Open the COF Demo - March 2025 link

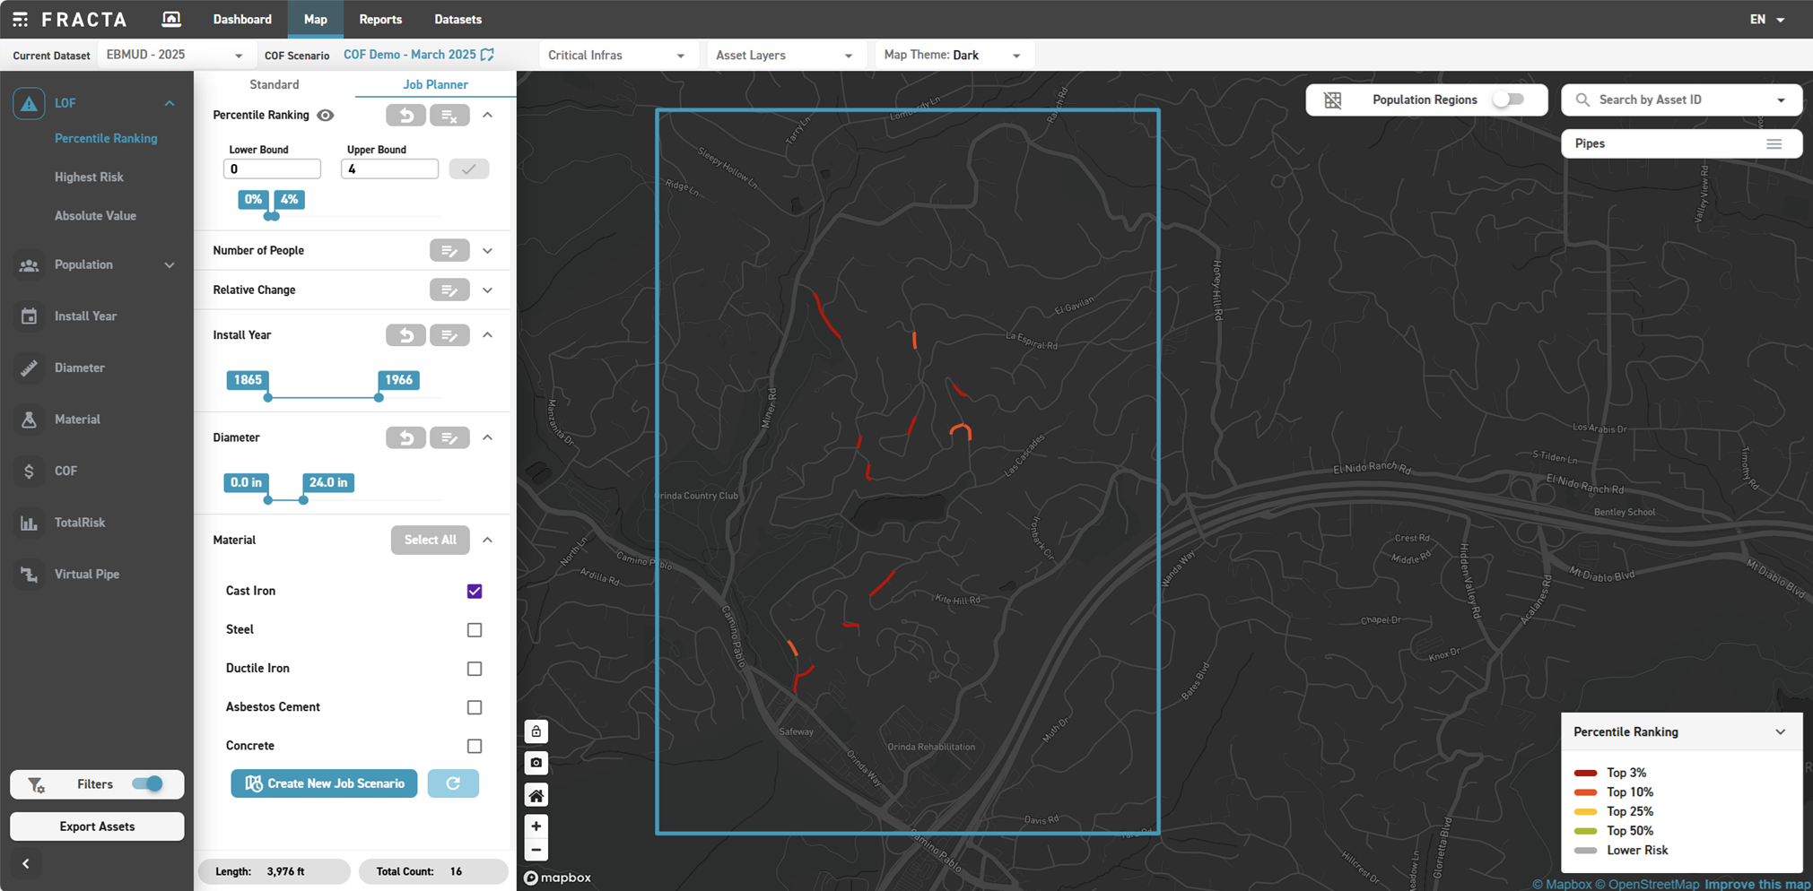pyautogui.click(x=410, y=55)
